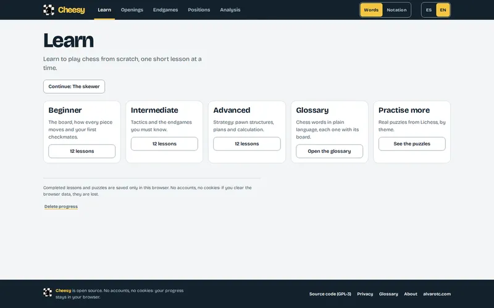Click the Beginner card heading
Viewport: 494px width, 308px height.
(65, 110)
